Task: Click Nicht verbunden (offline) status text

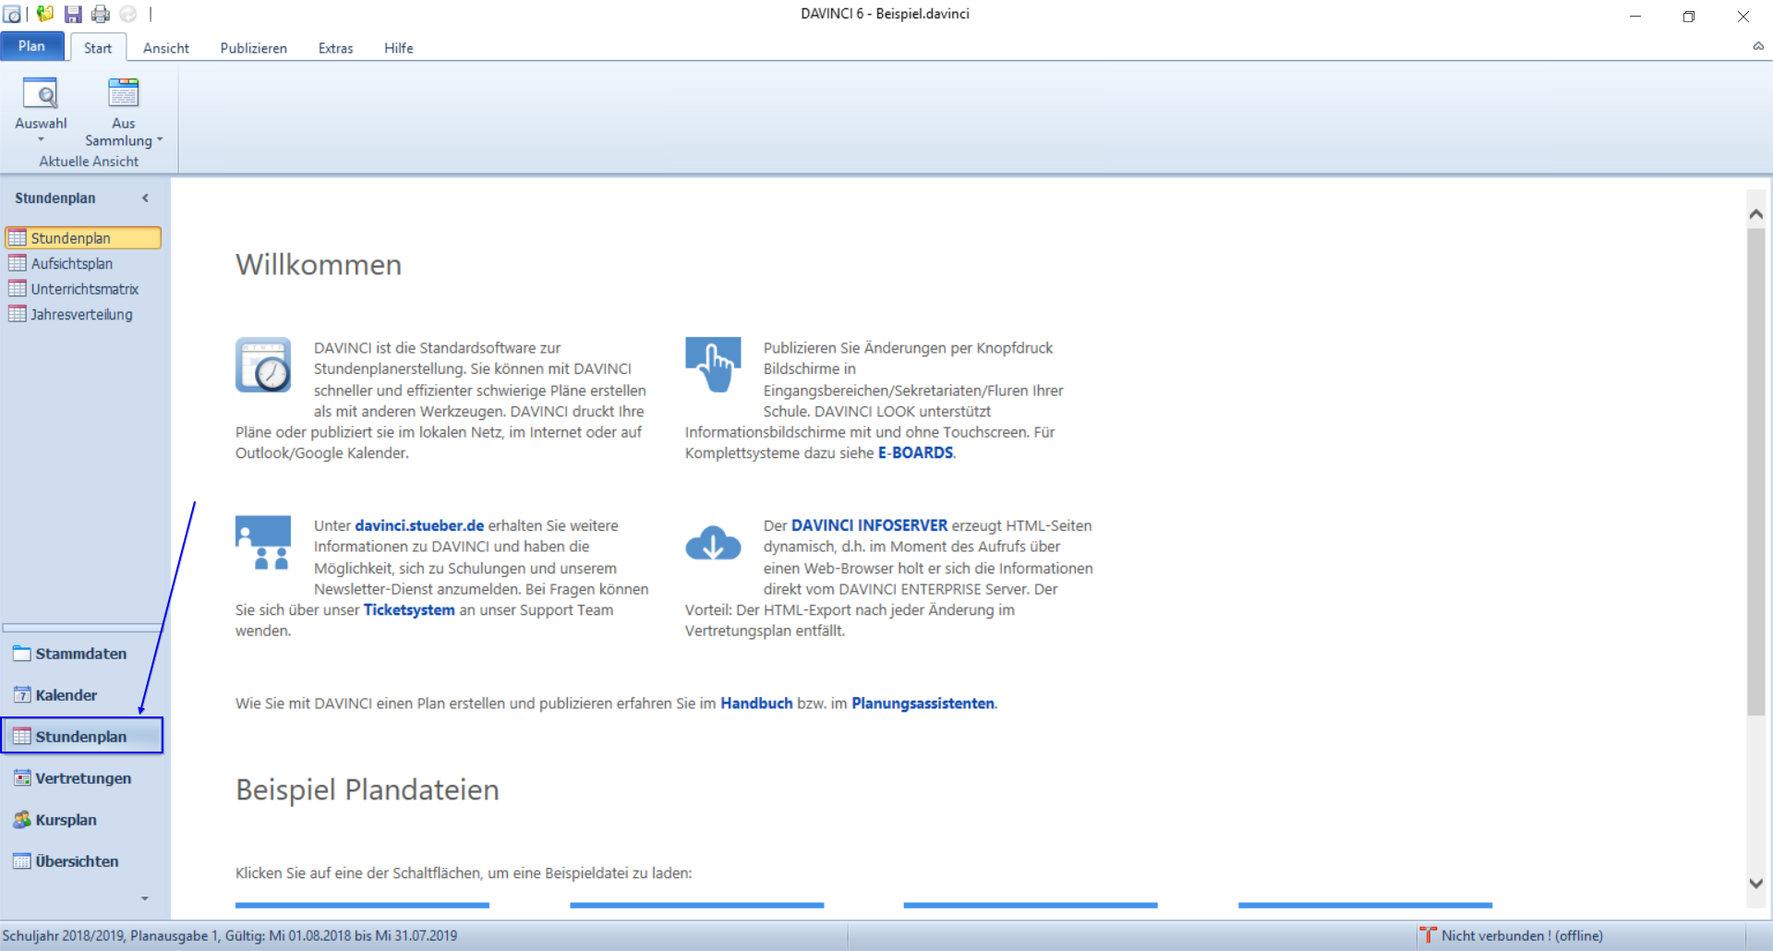Action: pos(1522,935)
